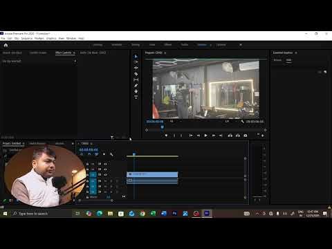Open the Demo timeline panel menu
The height and width of the screenshot is (249, 332).
point(91,144)
